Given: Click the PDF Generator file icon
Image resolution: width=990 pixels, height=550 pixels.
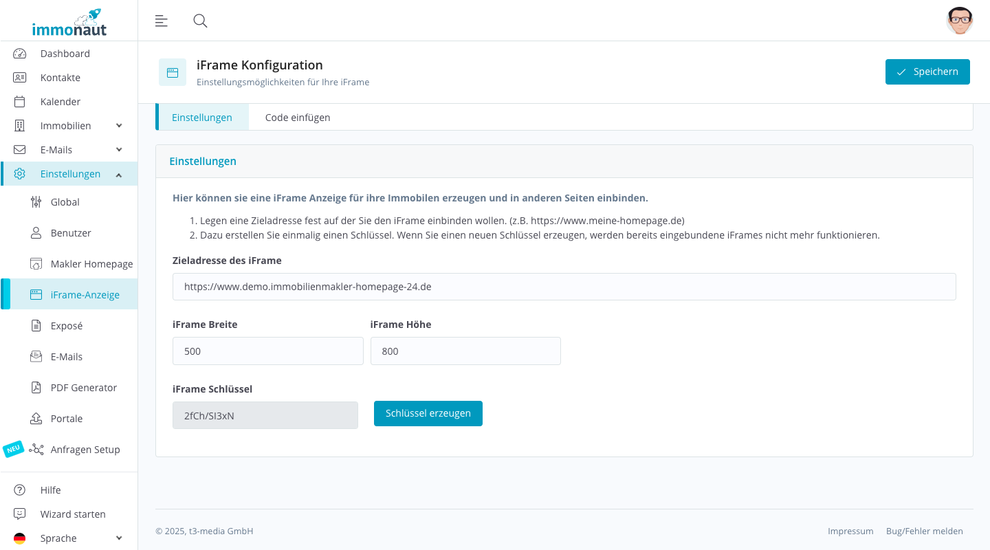Looking at the screenshot, I should click(36, 388).
